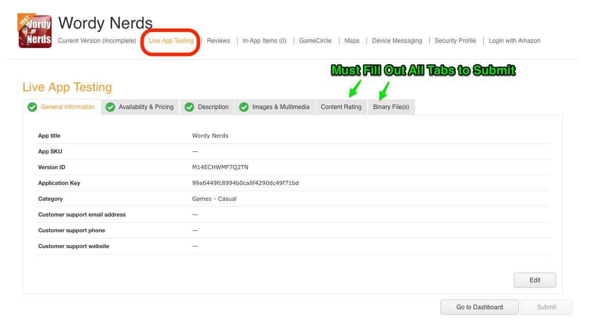Image resolution: width=600 pixels, height=323 pixels.
Task: Click General Information green checkmark icon
Action: 33,107
